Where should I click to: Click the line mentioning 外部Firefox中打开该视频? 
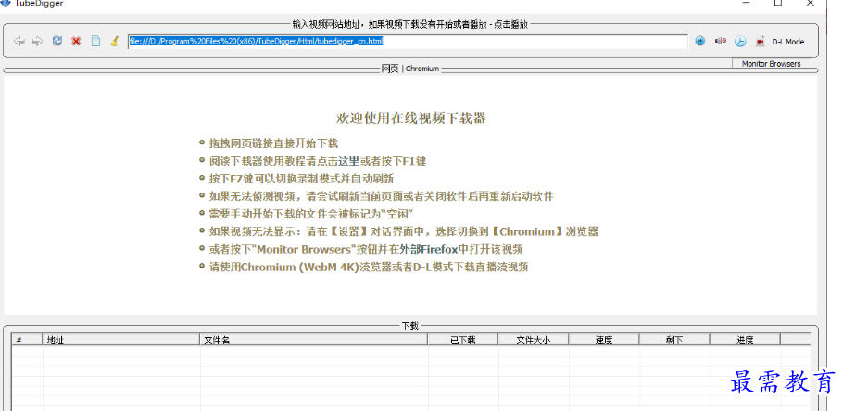[x=366, y=249]
